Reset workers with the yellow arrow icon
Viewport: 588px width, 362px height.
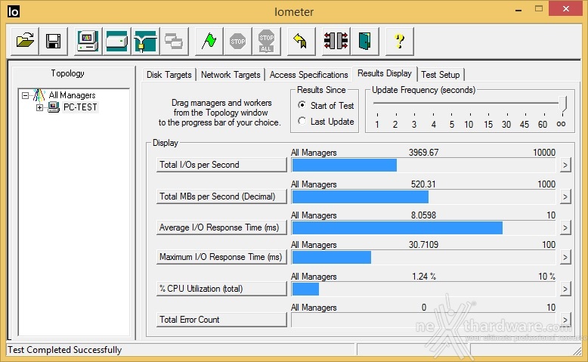[301, 41]
